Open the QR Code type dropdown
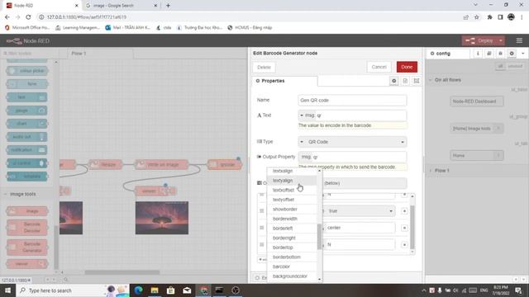Screen dimensions: 529x297 (x=352, y=142)
